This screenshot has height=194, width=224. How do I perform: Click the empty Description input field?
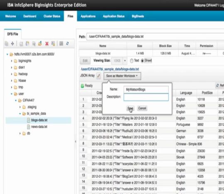[x=146, y=97]
